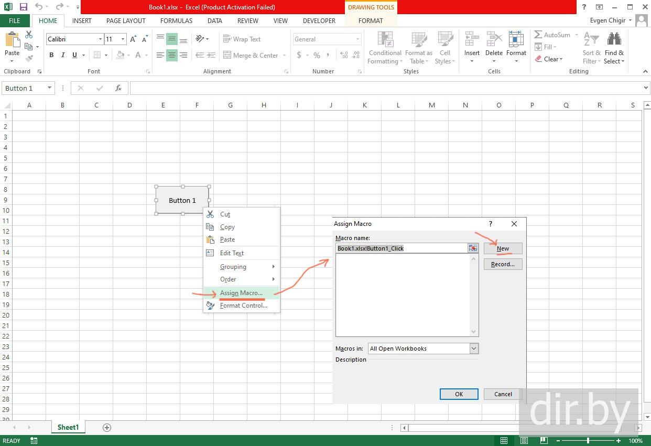Toggle Italic formatting

tap(63, 55)
